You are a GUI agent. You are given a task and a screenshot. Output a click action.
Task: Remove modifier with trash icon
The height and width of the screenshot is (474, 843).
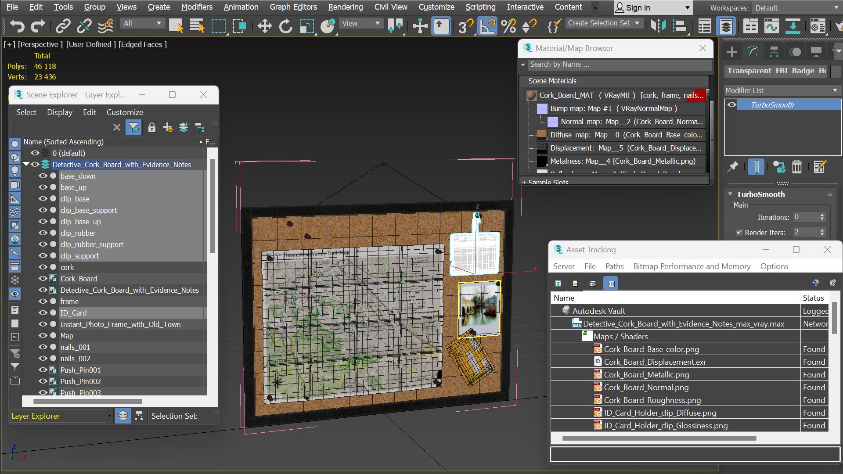(797, 167)
